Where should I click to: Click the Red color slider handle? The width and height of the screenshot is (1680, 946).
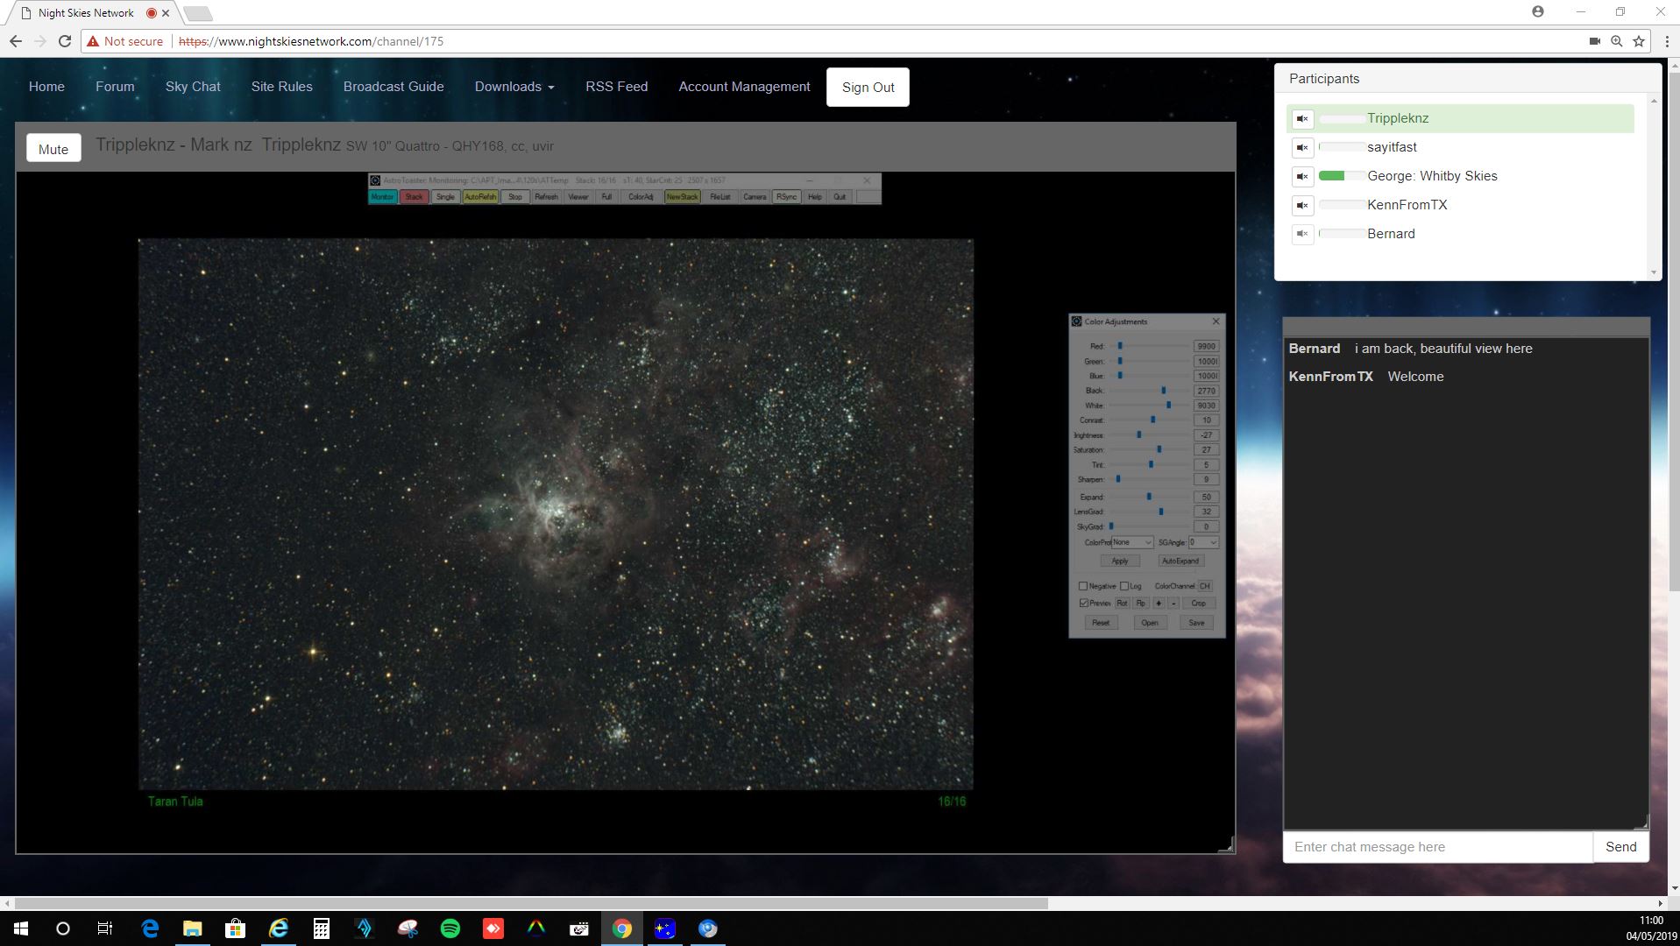(1120, 346)
